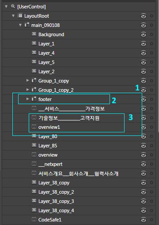The height and width of the screenshot is (225, 159).
Task: Click the Layer_5 image icon
Action: (34, 62)
